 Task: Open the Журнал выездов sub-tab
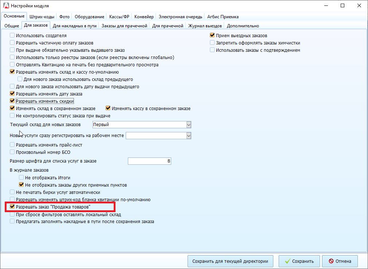[205, 26]
